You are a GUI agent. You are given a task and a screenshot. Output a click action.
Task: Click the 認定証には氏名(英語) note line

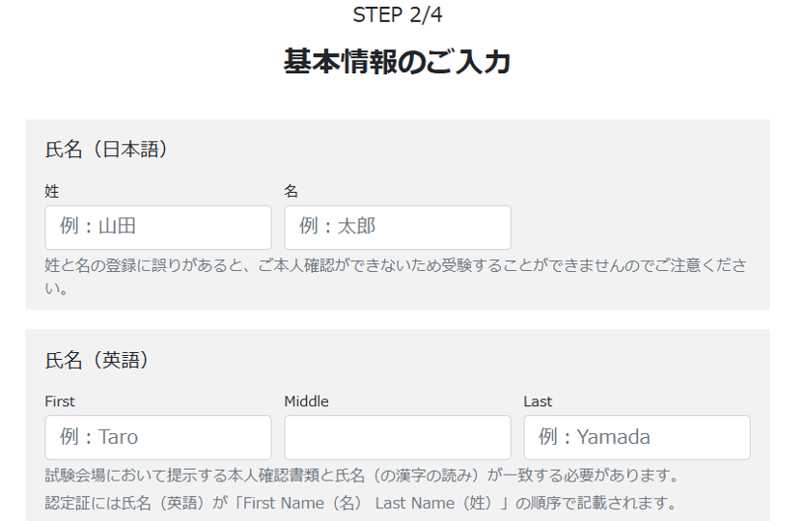tap(361, 503)
